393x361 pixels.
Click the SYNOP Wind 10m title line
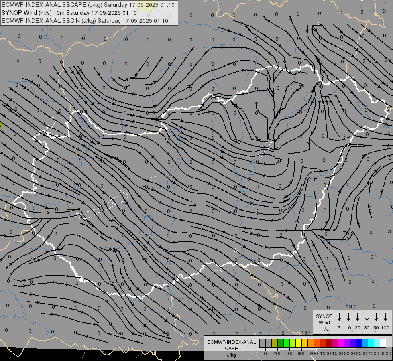69,13
